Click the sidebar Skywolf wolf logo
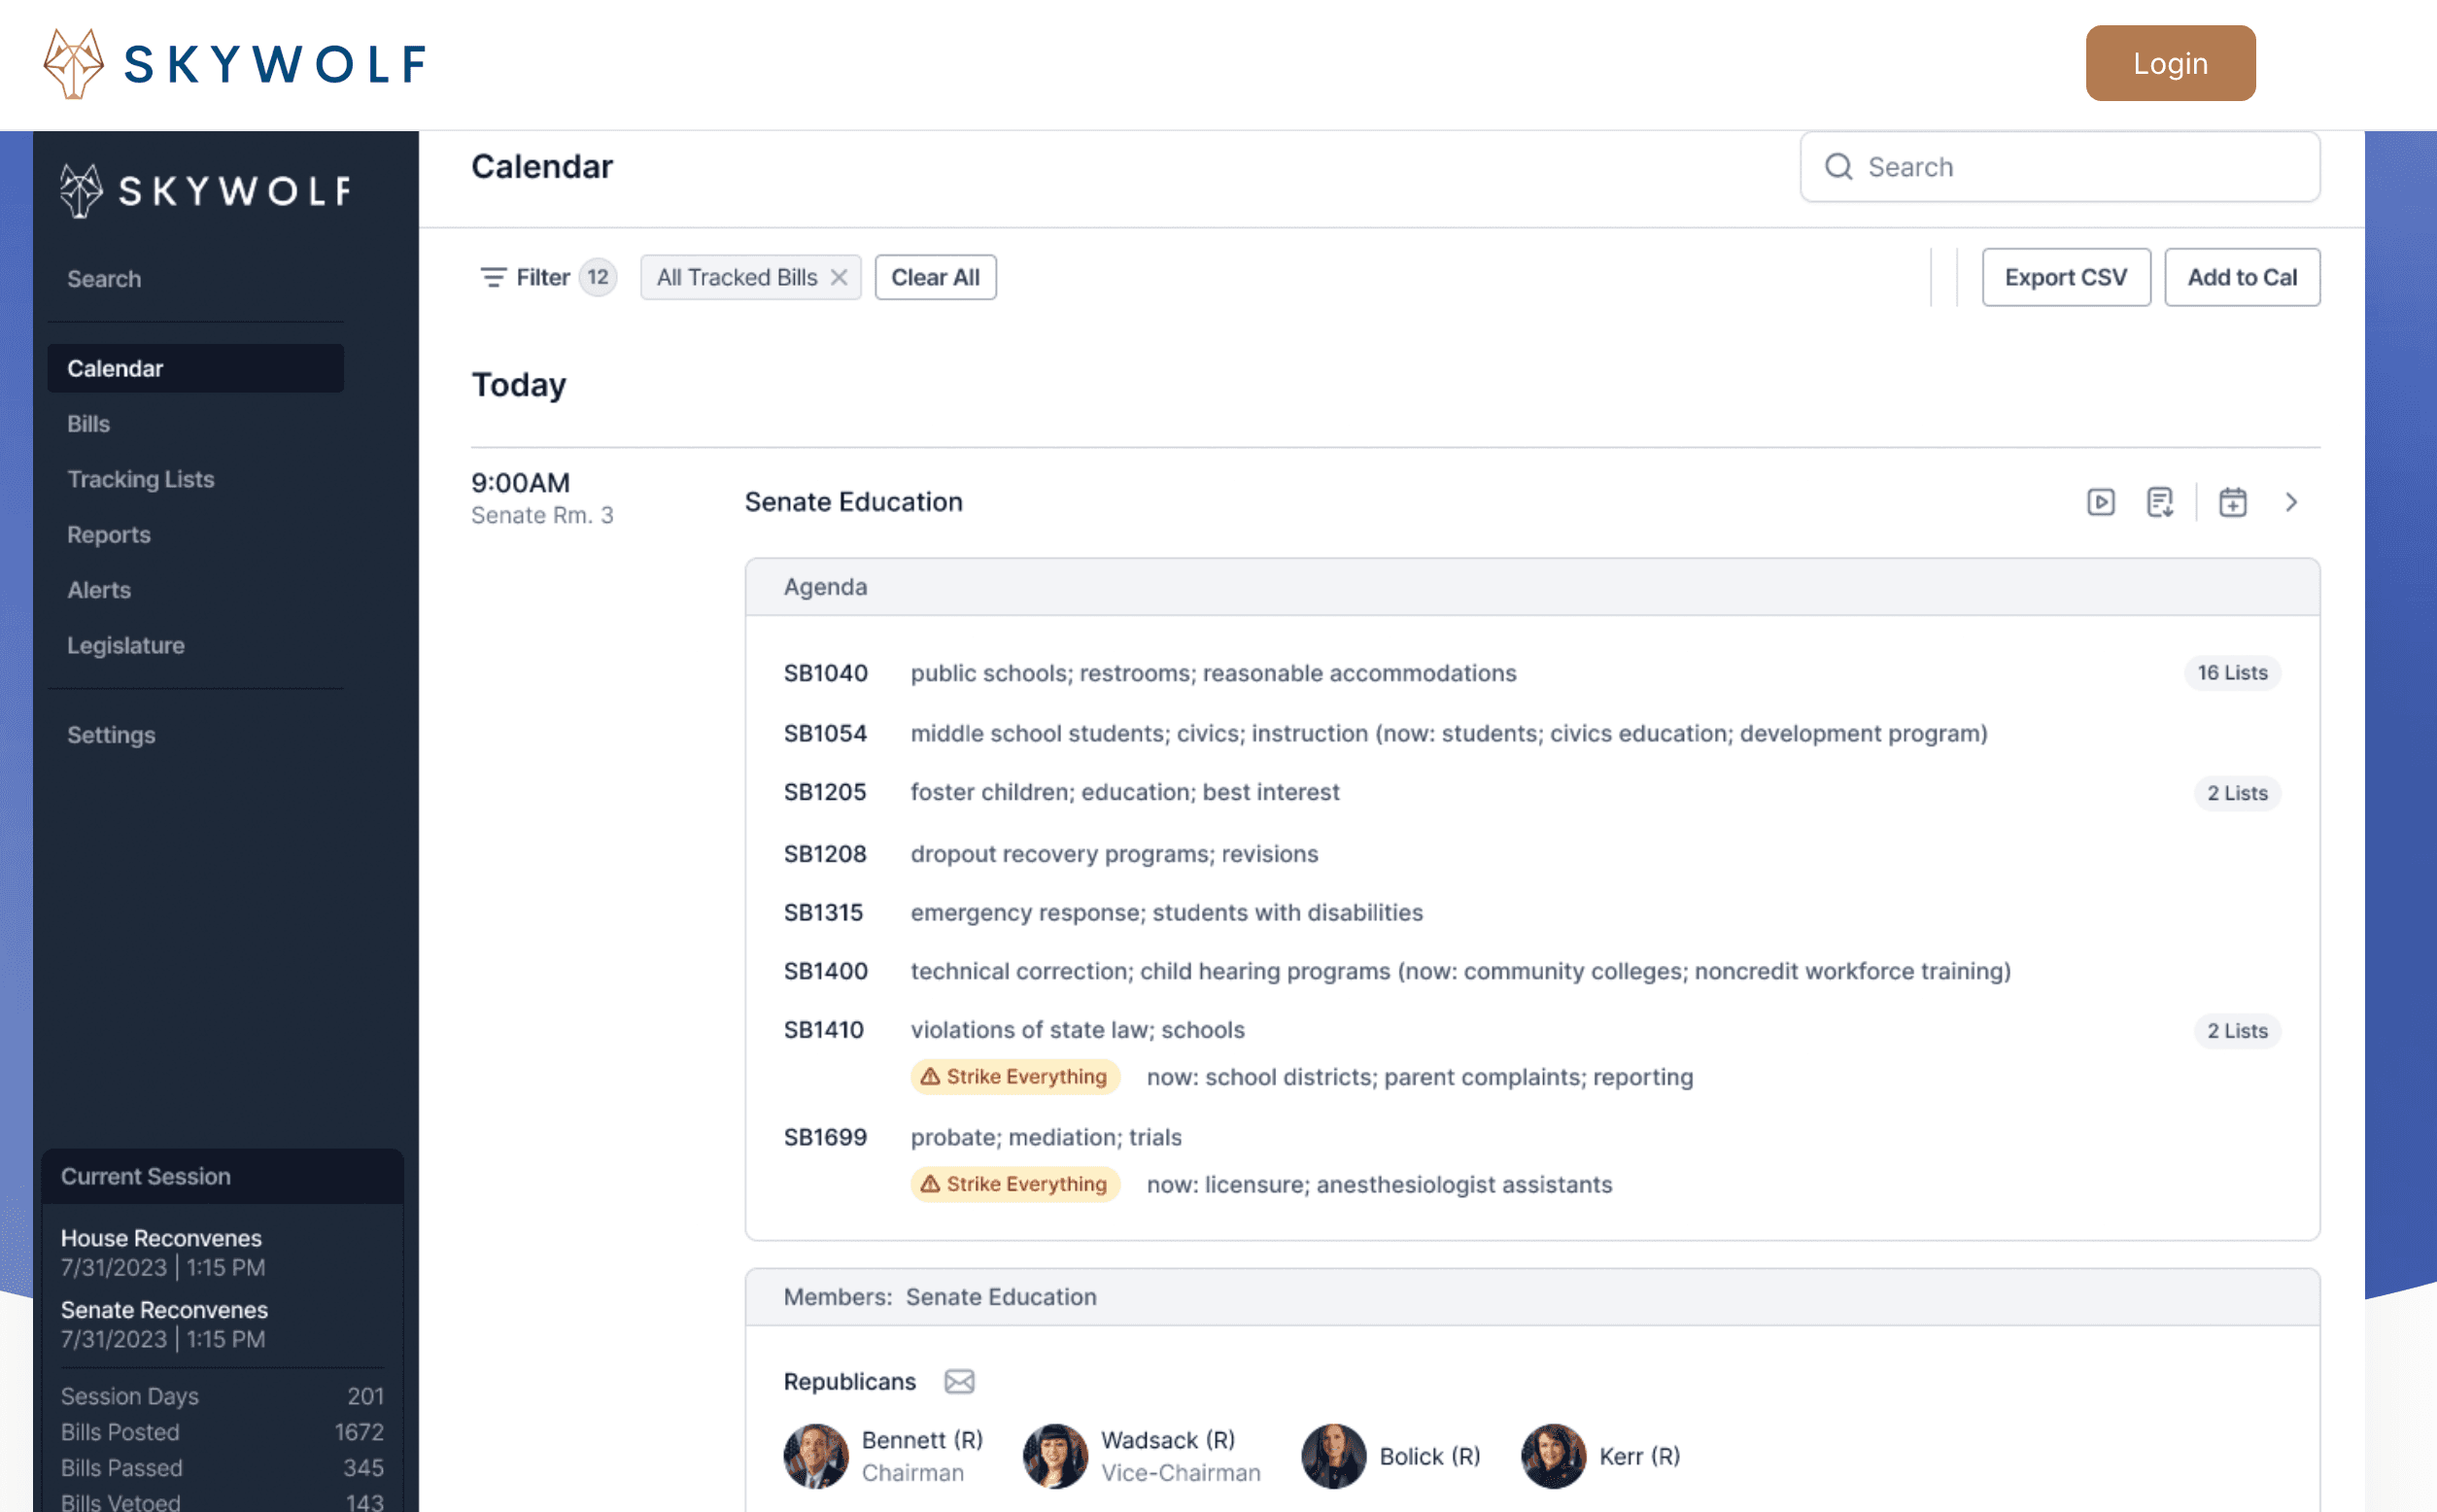2437x1512 pixels. [81, 190]
